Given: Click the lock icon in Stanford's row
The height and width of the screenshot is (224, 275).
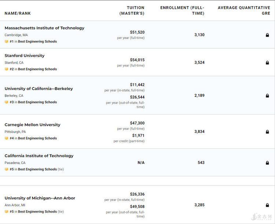Looking at the screenshot, I should tap(267, 63).
